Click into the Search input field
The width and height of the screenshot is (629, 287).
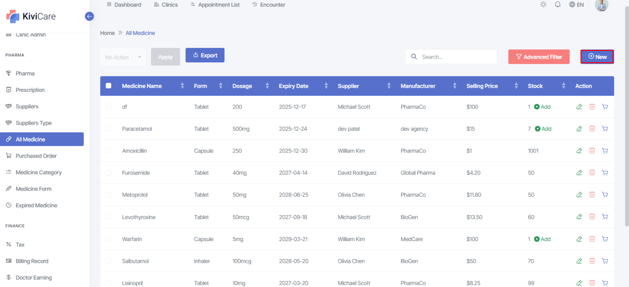457,57
